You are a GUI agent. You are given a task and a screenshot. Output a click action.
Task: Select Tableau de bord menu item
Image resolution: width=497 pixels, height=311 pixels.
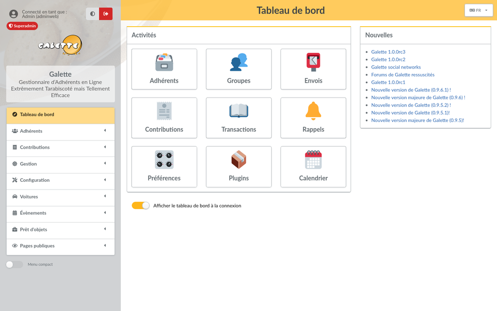61,115
